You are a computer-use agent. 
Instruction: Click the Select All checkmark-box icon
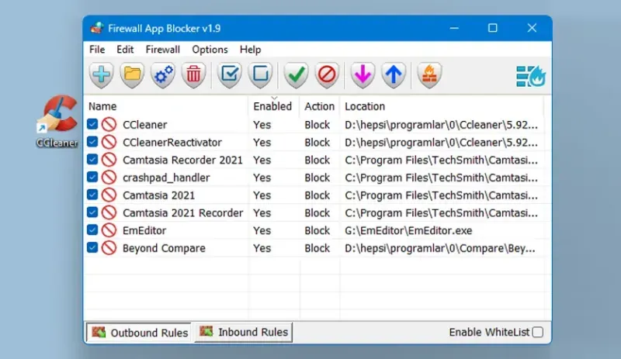(x=230, y=74)
